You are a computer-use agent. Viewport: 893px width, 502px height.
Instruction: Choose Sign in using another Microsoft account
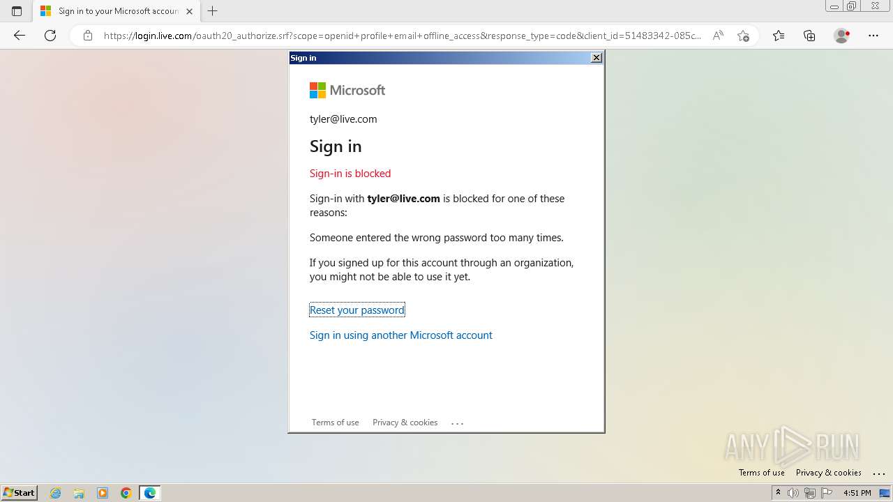point(401,335)
